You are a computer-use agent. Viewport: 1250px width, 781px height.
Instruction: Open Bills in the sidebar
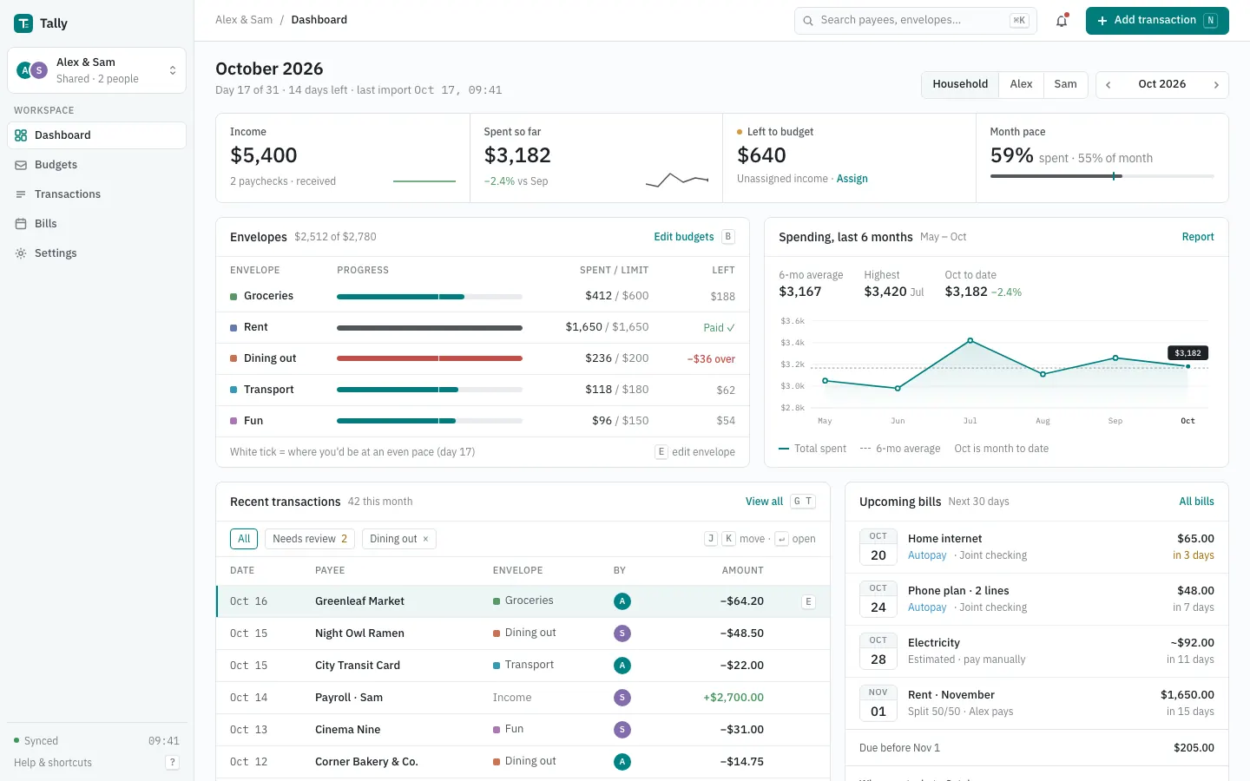click(x=97, y=224)
